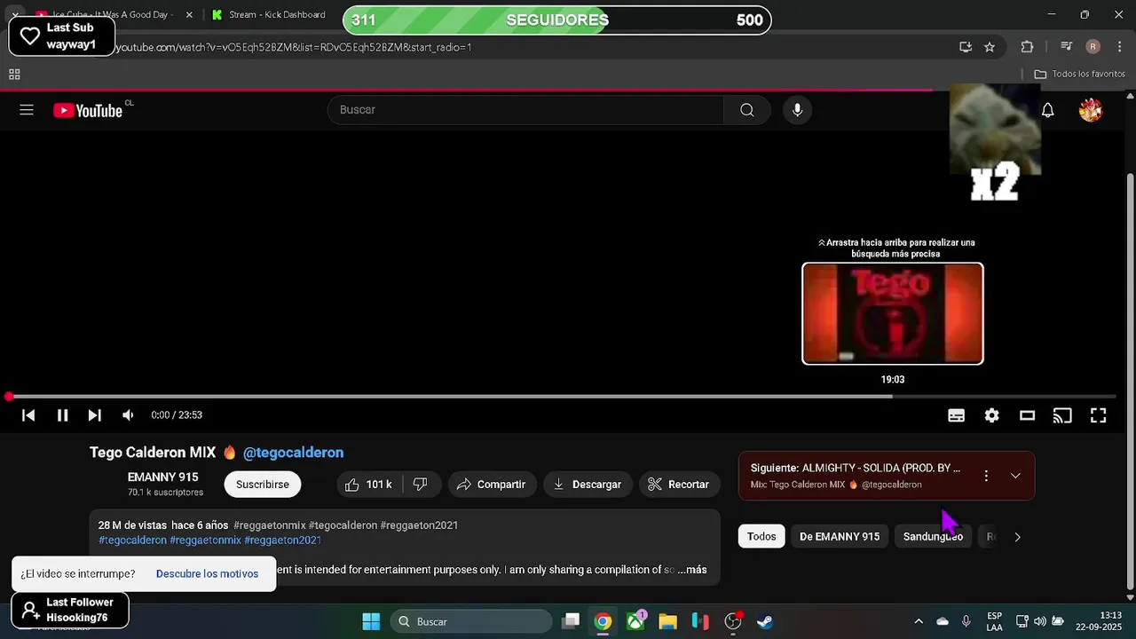
Task: Open media controls in Chrome toolbar
Action: (x=1067, y=47)
